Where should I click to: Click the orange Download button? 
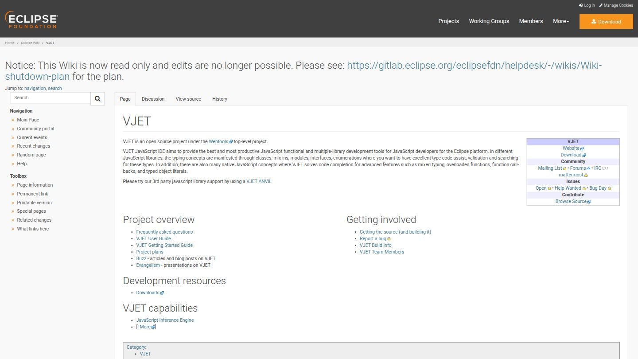coord(606,21)
